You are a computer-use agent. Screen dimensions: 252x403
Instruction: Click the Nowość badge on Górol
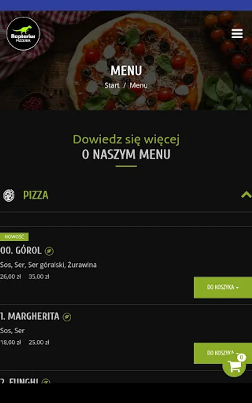(14, 237)
